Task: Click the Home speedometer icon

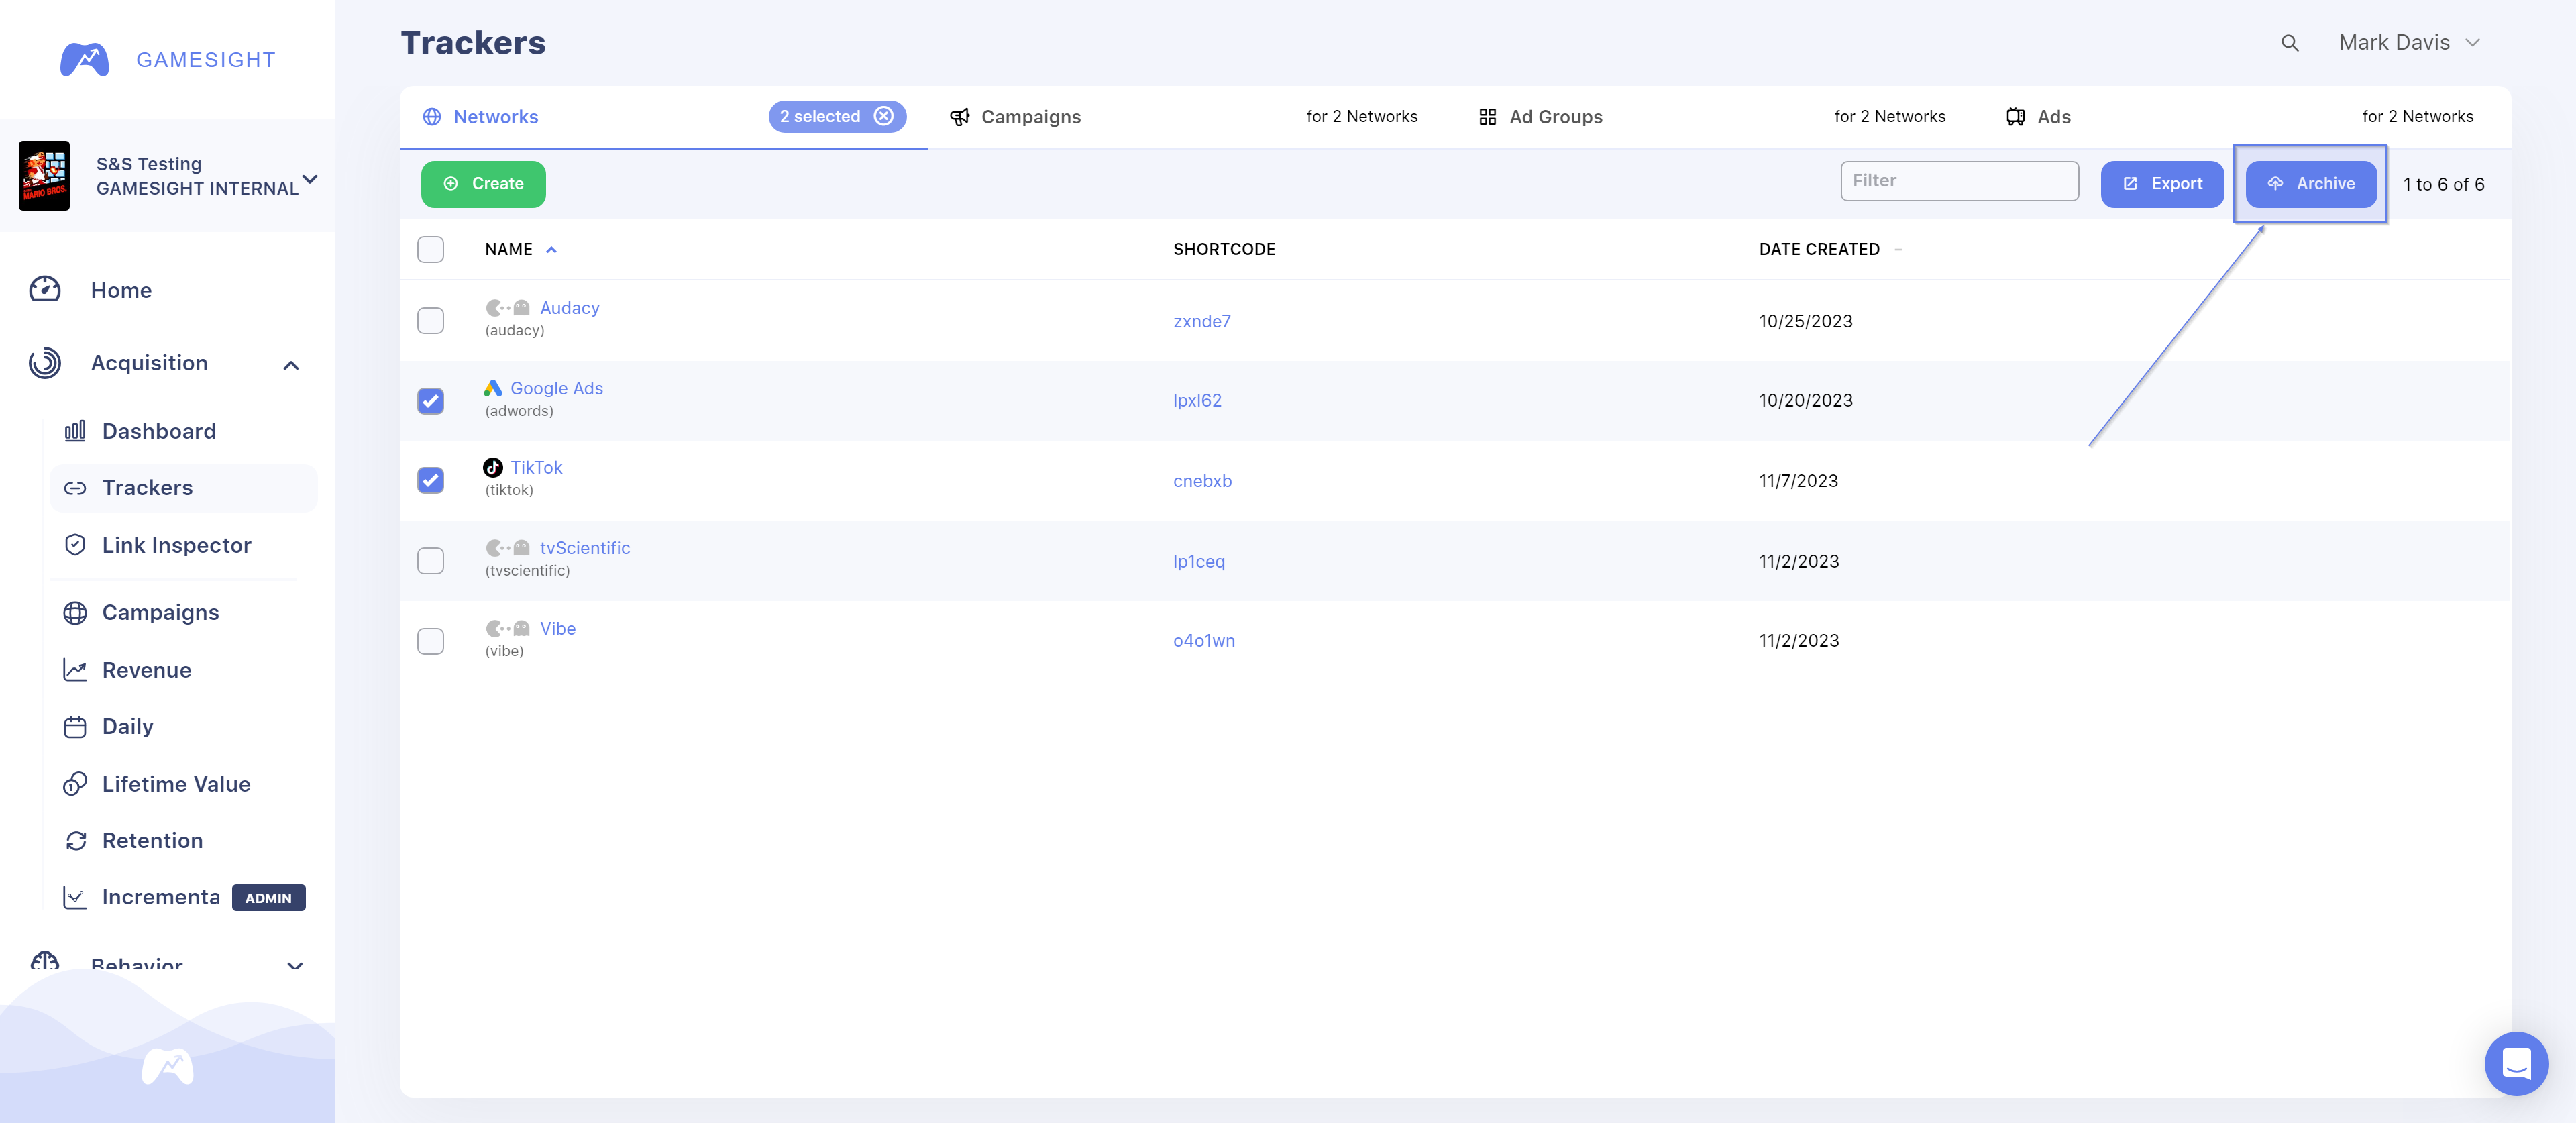Action: tap(45, 290)
